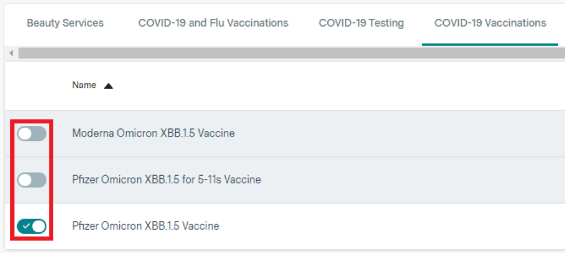Screen dimensions: 565x253
Task: Switch to COVID-19 and Flu Vaccinations tab
Action: tap(213, 23)
